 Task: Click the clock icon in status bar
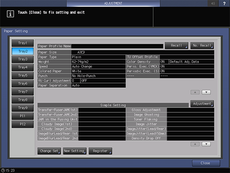point(3,170)
